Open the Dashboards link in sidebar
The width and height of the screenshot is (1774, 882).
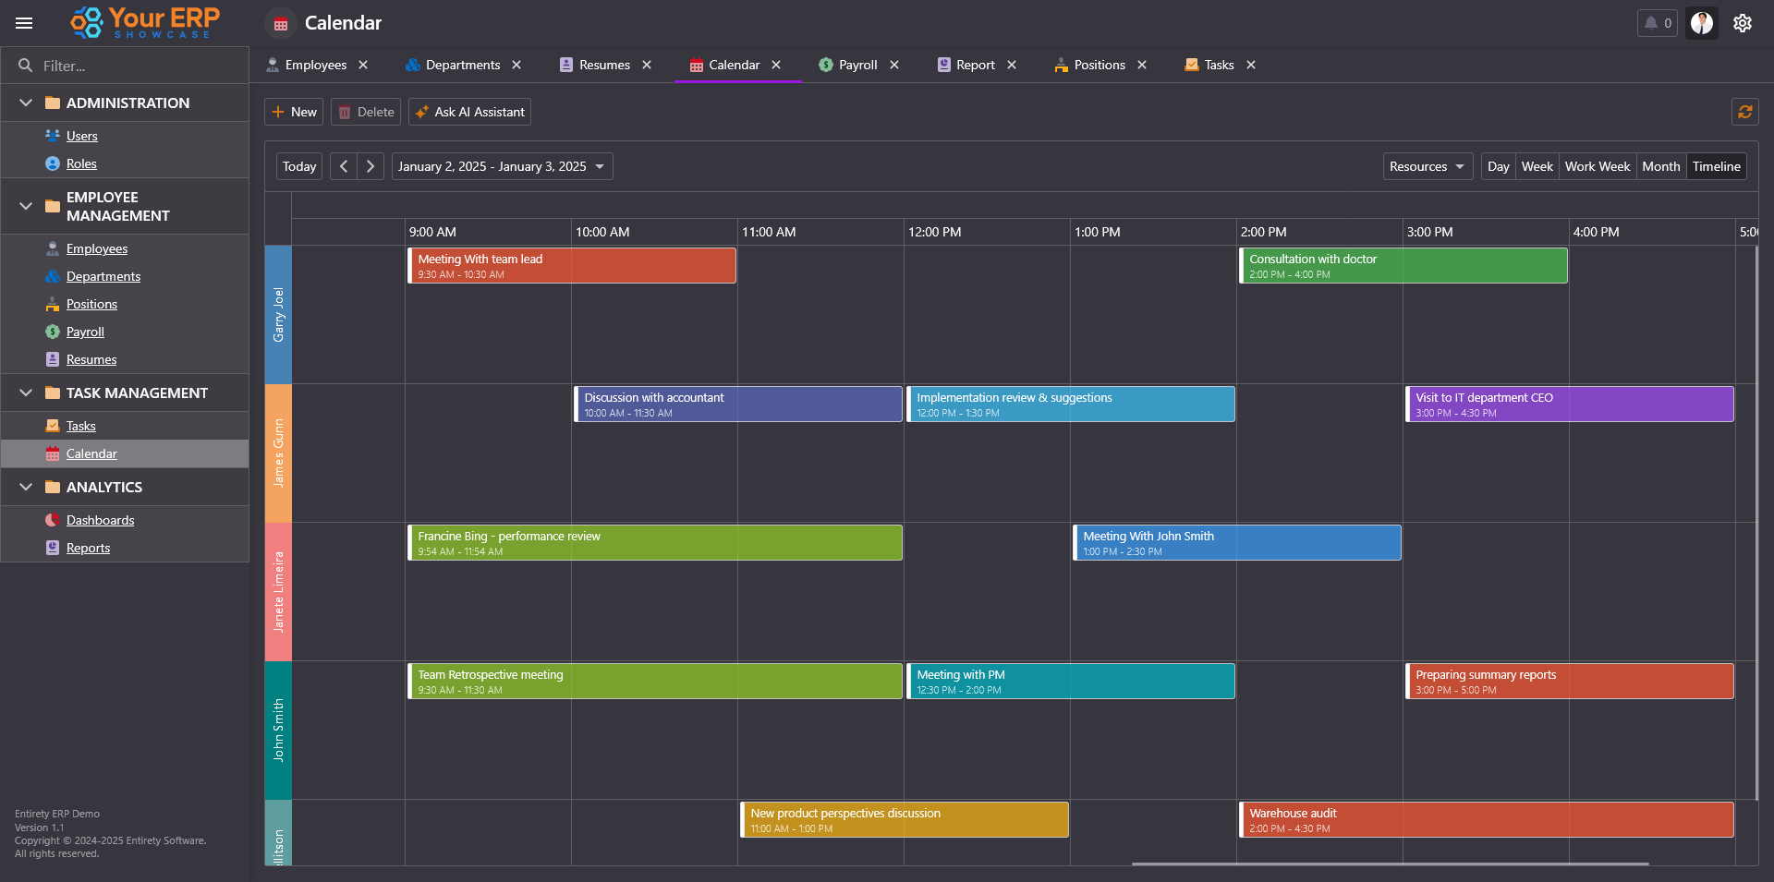coord(100,520)
